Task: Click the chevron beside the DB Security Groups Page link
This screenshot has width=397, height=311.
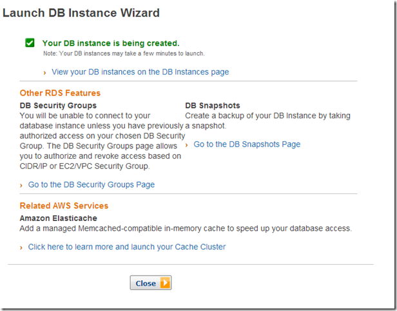Action: 21,185
